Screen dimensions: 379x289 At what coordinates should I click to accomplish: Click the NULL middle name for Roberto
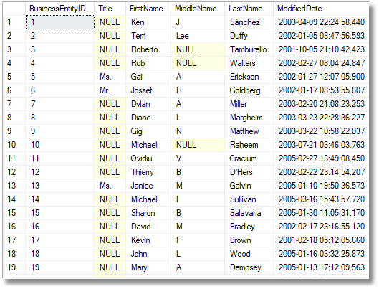(x=198, y=49)
